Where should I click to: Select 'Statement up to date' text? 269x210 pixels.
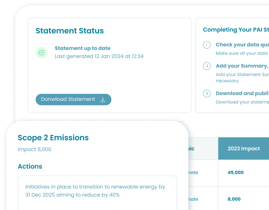tap(82, 48)
